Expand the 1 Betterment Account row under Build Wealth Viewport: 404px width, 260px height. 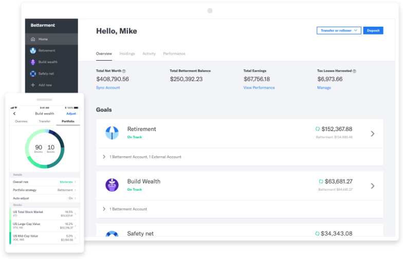[x=104, y=209]
